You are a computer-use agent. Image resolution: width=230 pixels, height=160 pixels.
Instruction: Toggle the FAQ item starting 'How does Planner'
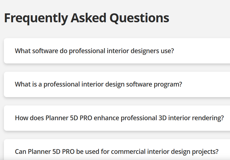coord(119,118)
